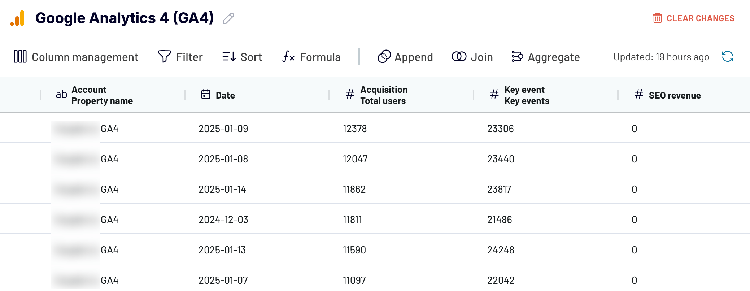Click key events value 22042

(501, 281)
